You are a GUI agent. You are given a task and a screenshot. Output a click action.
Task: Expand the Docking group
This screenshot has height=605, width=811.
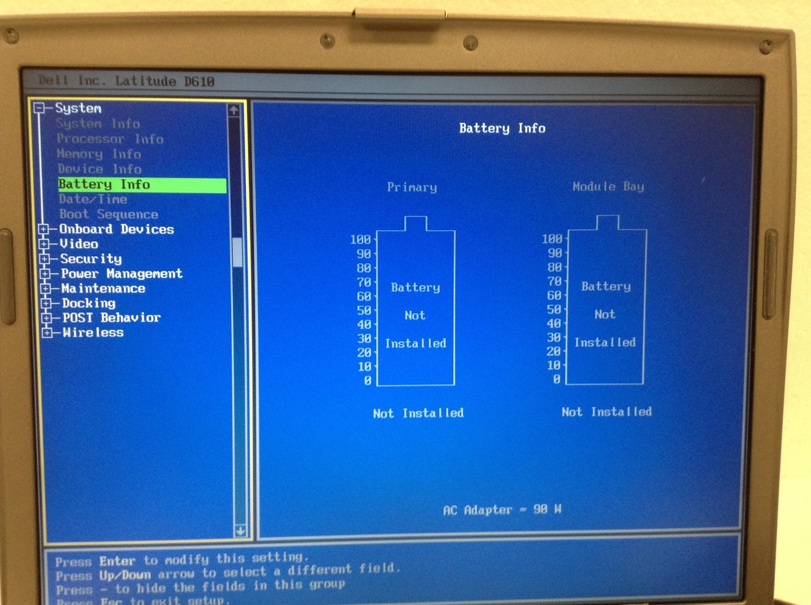pos(46,303)
